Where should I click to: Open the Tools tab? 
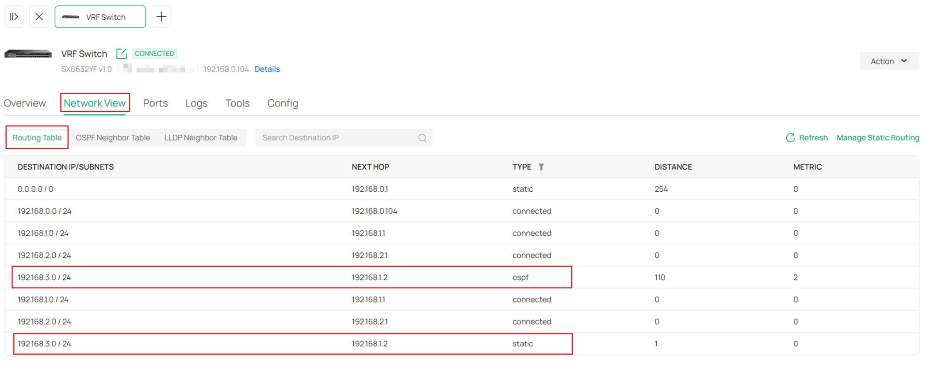coord(237,103)
